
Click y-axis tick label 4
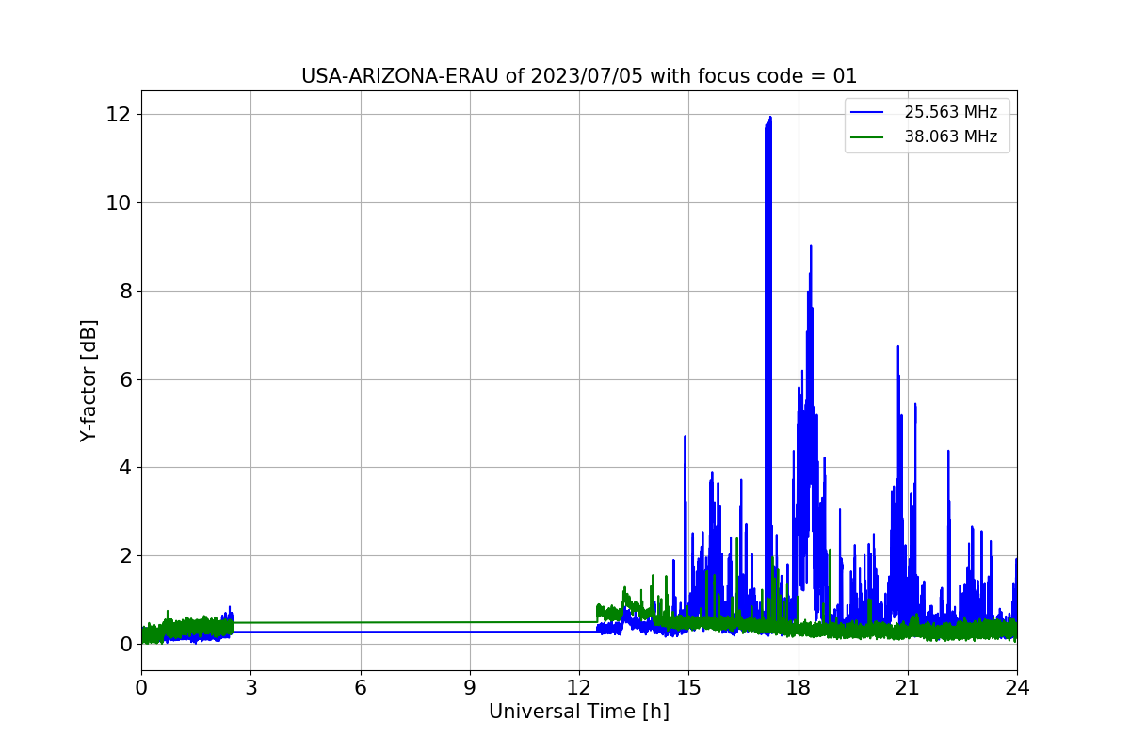[x=125, y=468]
